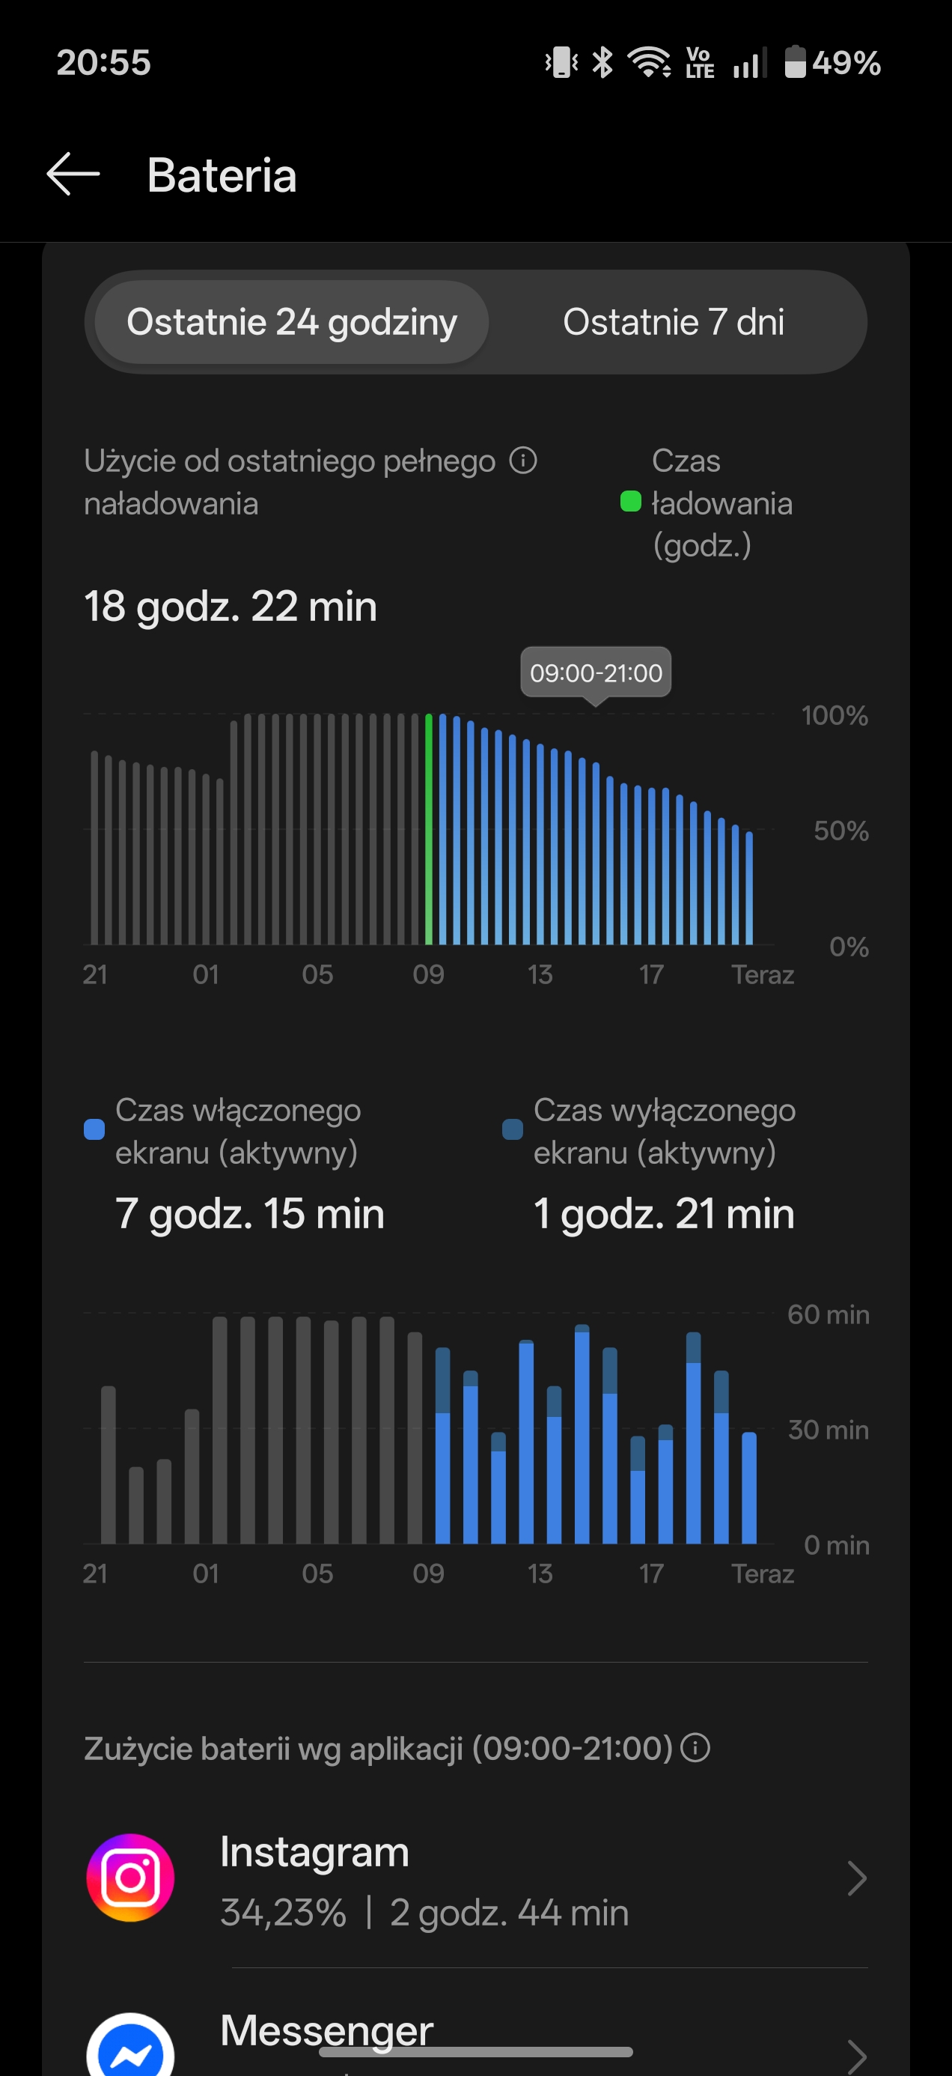Tap the vibrate mode status icon
This screenshot has height=2076, width=952.
tap(561, 62)
